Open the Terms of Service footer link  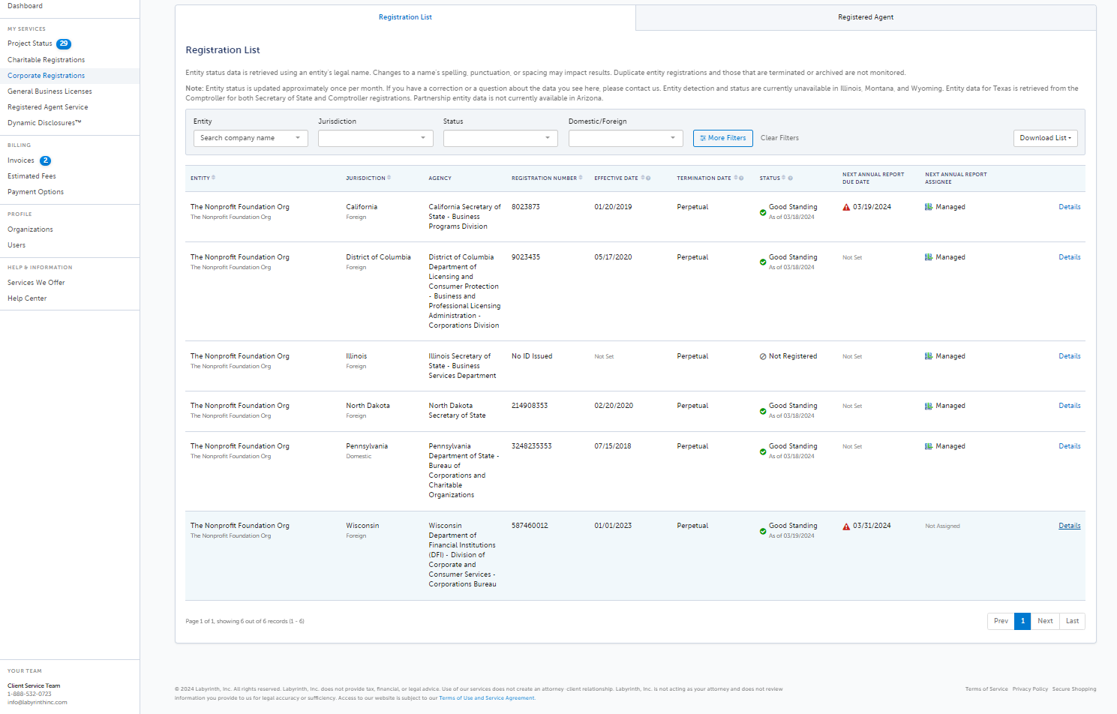click(986, 689)
